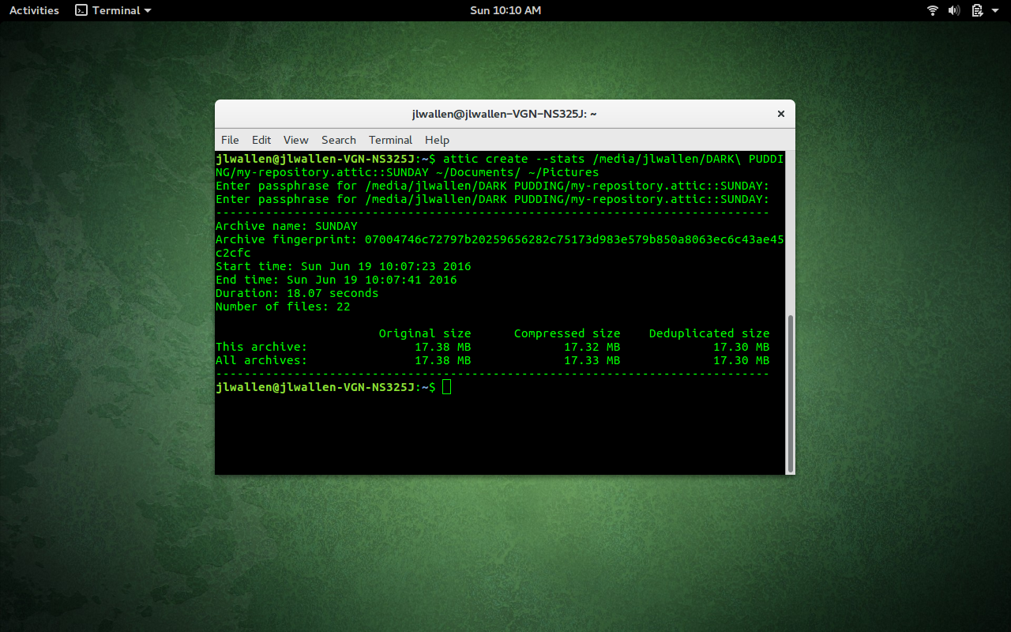Viewport: 1011px width, 632px height.
Task: Click the terminal cursor at the prompt
Action: click(447, 387)
